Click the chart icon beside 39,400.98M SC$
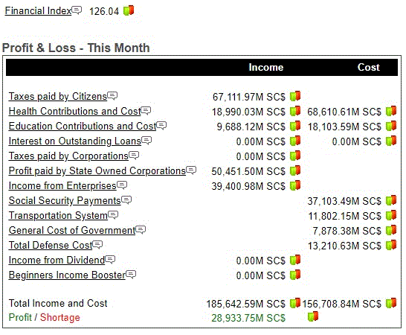Viewport: 406px width, 335px height. coord(295,185)
